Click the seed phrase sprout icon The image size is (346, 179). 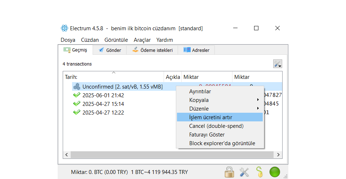(x=259, y=172)
